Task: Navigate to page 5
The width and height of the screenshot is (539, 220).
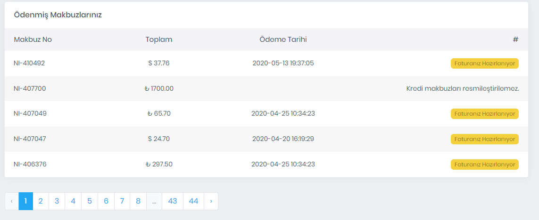Action: [90, 201]
